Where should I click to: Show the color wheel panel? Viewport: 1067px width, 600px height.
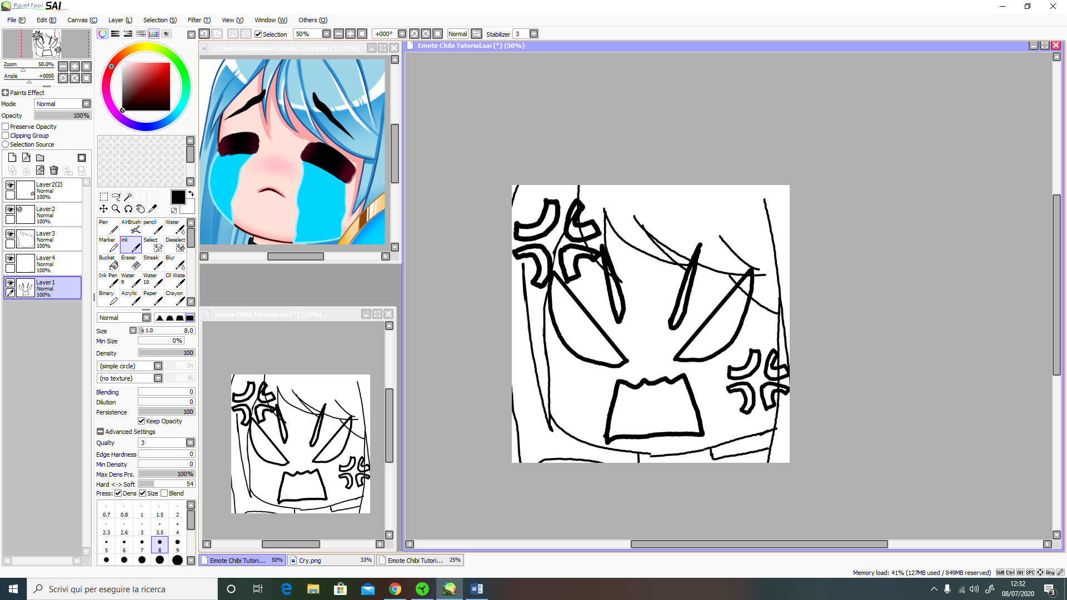click(103, 34)
